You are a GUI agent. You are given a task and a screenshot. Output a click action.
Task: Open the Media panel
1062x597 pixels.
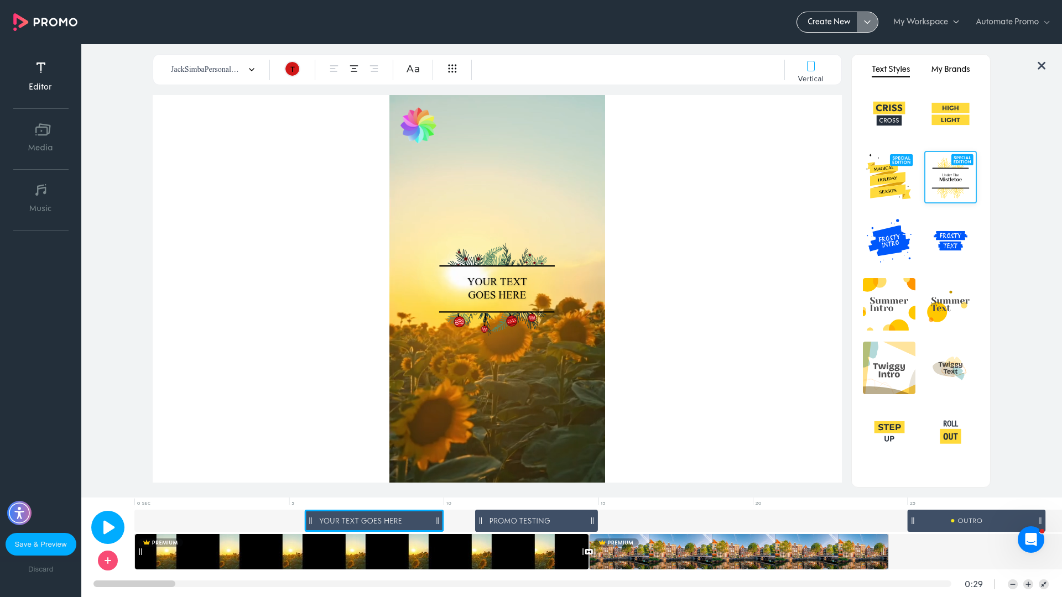[40, 137]
